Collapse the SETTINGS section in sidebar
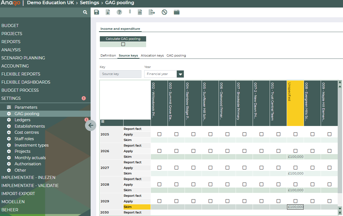343x216 pixels. [x=11, y=98]
